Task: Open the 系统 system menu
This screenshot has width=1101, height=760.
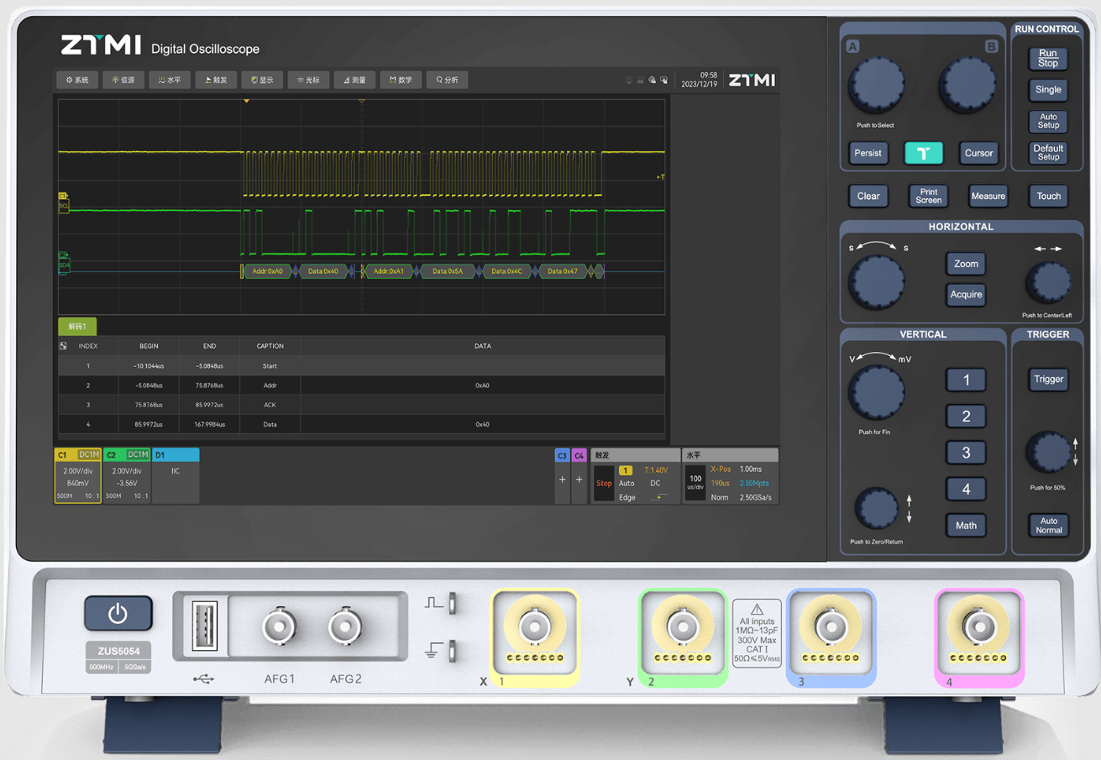Action: (77, 81)
